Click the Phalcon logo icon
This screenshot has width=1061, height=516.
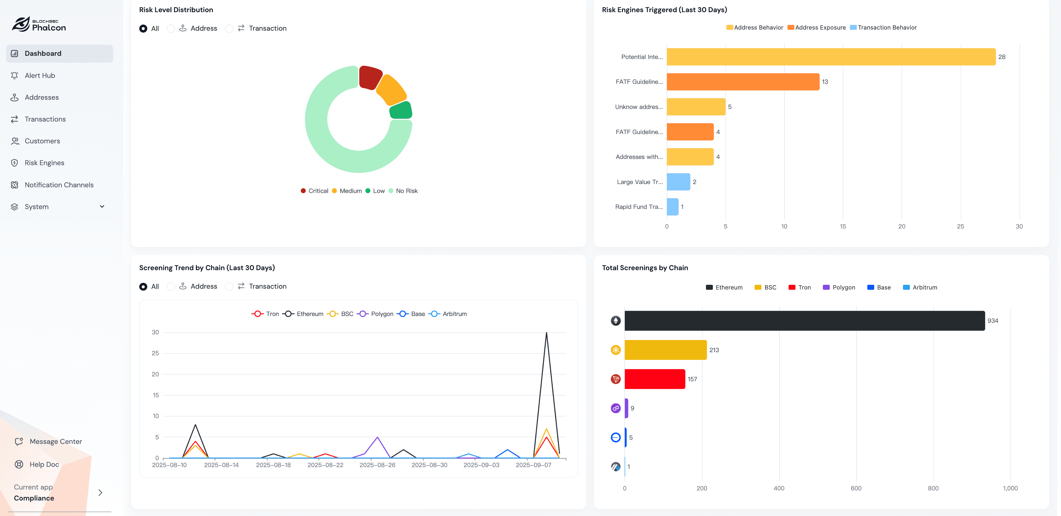(21, 24)
